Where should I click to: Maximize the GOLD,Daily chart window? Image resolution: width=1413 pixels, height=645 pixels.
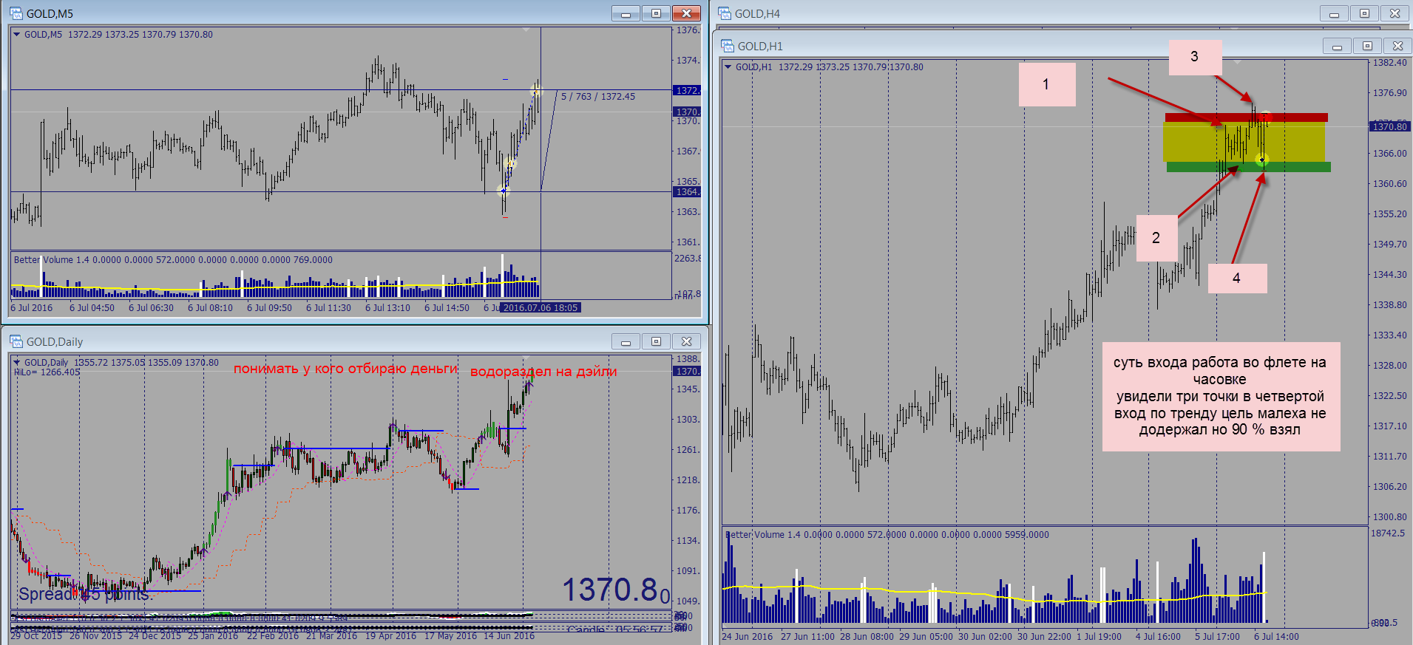(x=657, y=341)
